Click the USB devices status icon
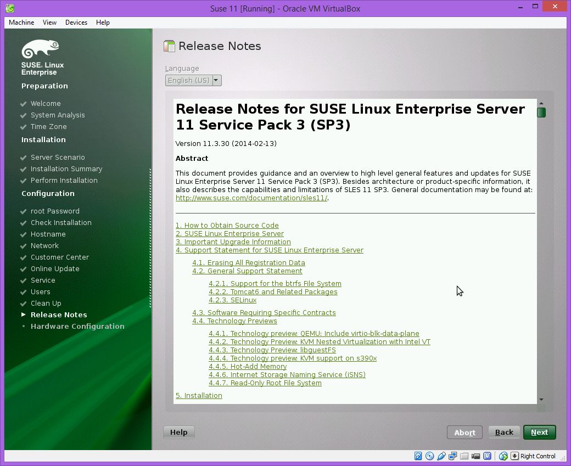Image resolution: width=571 pixels, height=466 pixels. tap(441, 456)
